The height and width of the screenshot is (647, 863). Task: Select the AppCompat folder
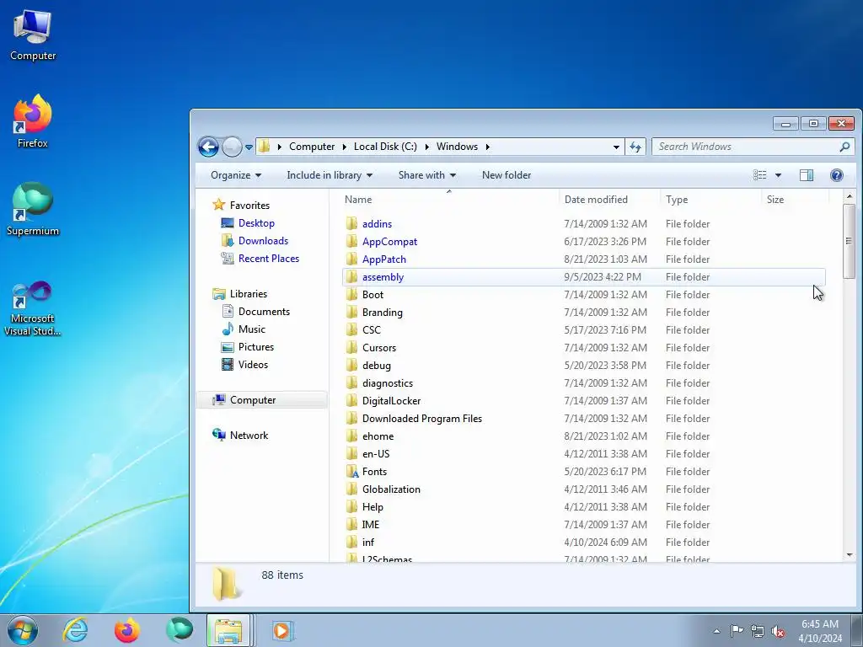pos(389,242)
